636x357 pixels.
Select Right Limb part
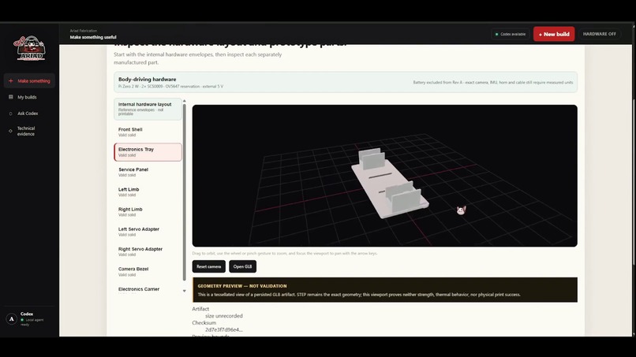tap(148, 212)
